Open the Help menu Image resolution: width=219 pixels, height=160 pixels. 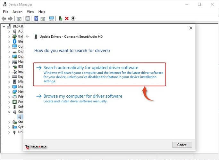(x=42, y=12)
